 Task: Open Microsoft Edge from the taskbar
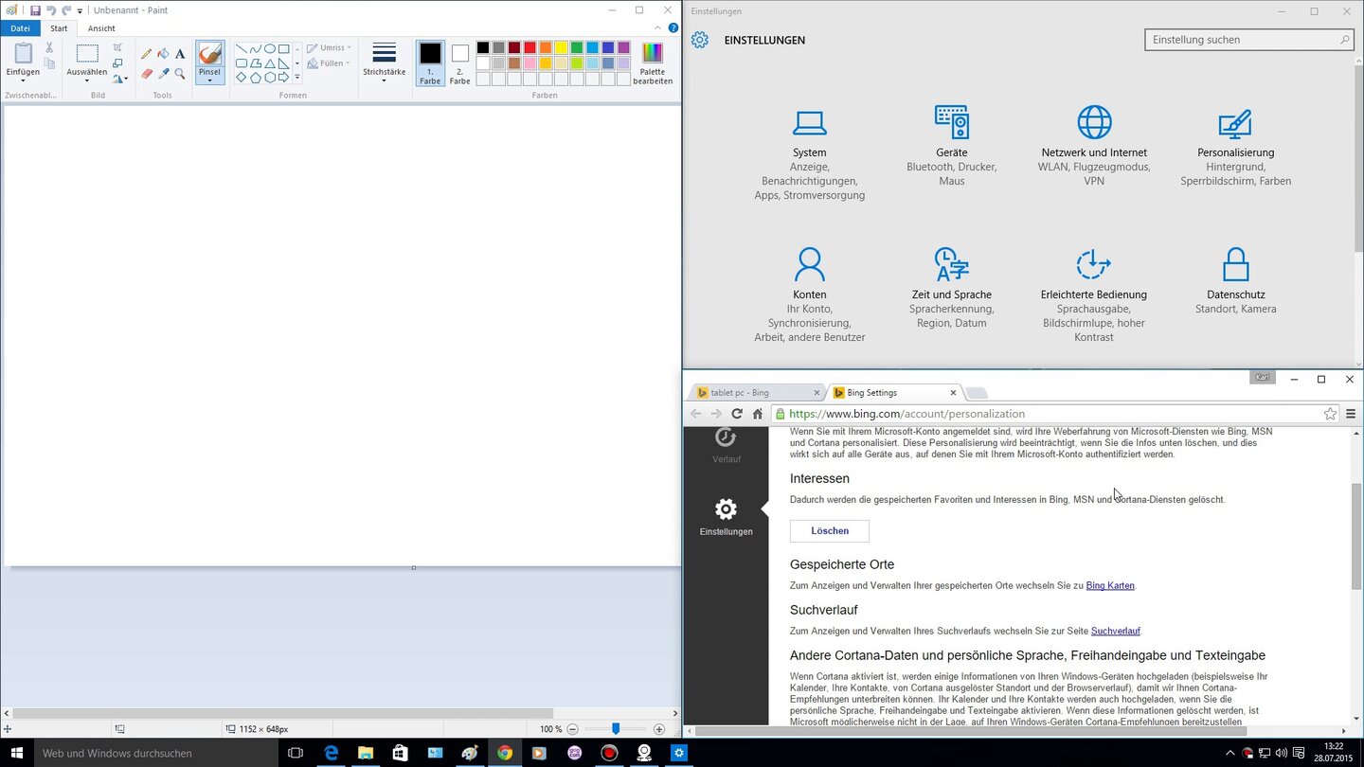pyautogui.click(x=331, y=753)
